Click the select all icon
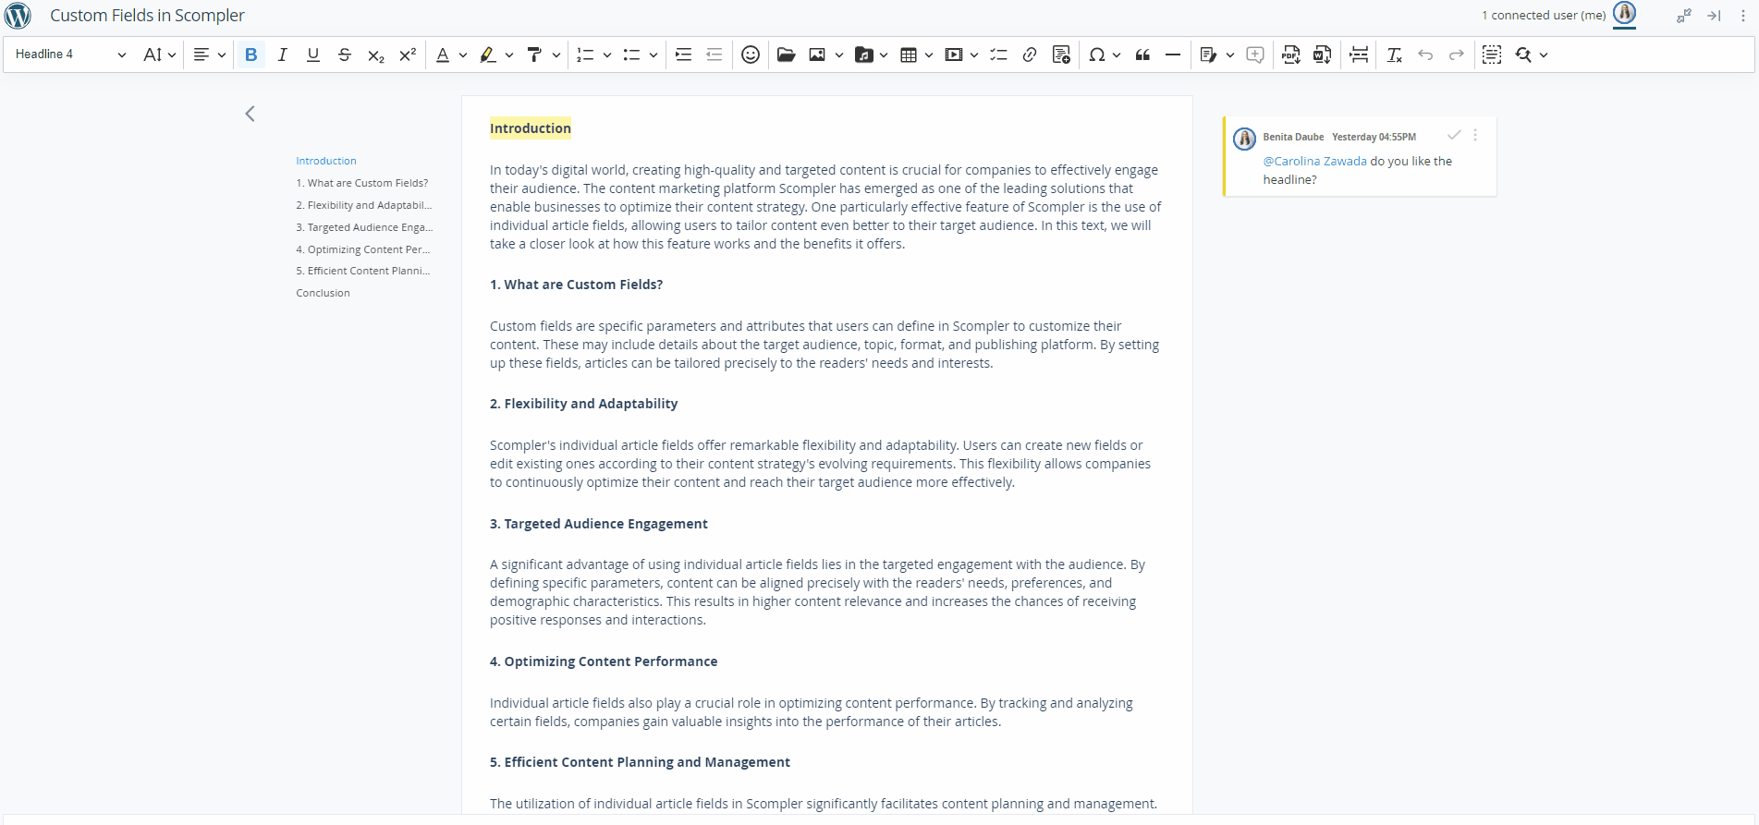The image size is (1759, 825). 1491,55
